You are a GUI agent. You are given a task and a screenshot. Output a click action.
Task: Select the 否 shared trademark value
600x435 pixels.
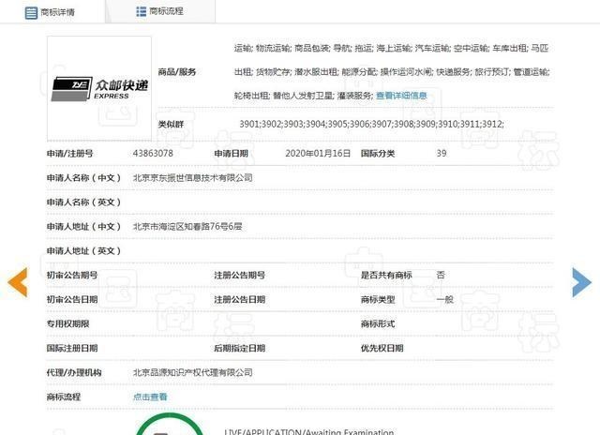coord(441,275)
